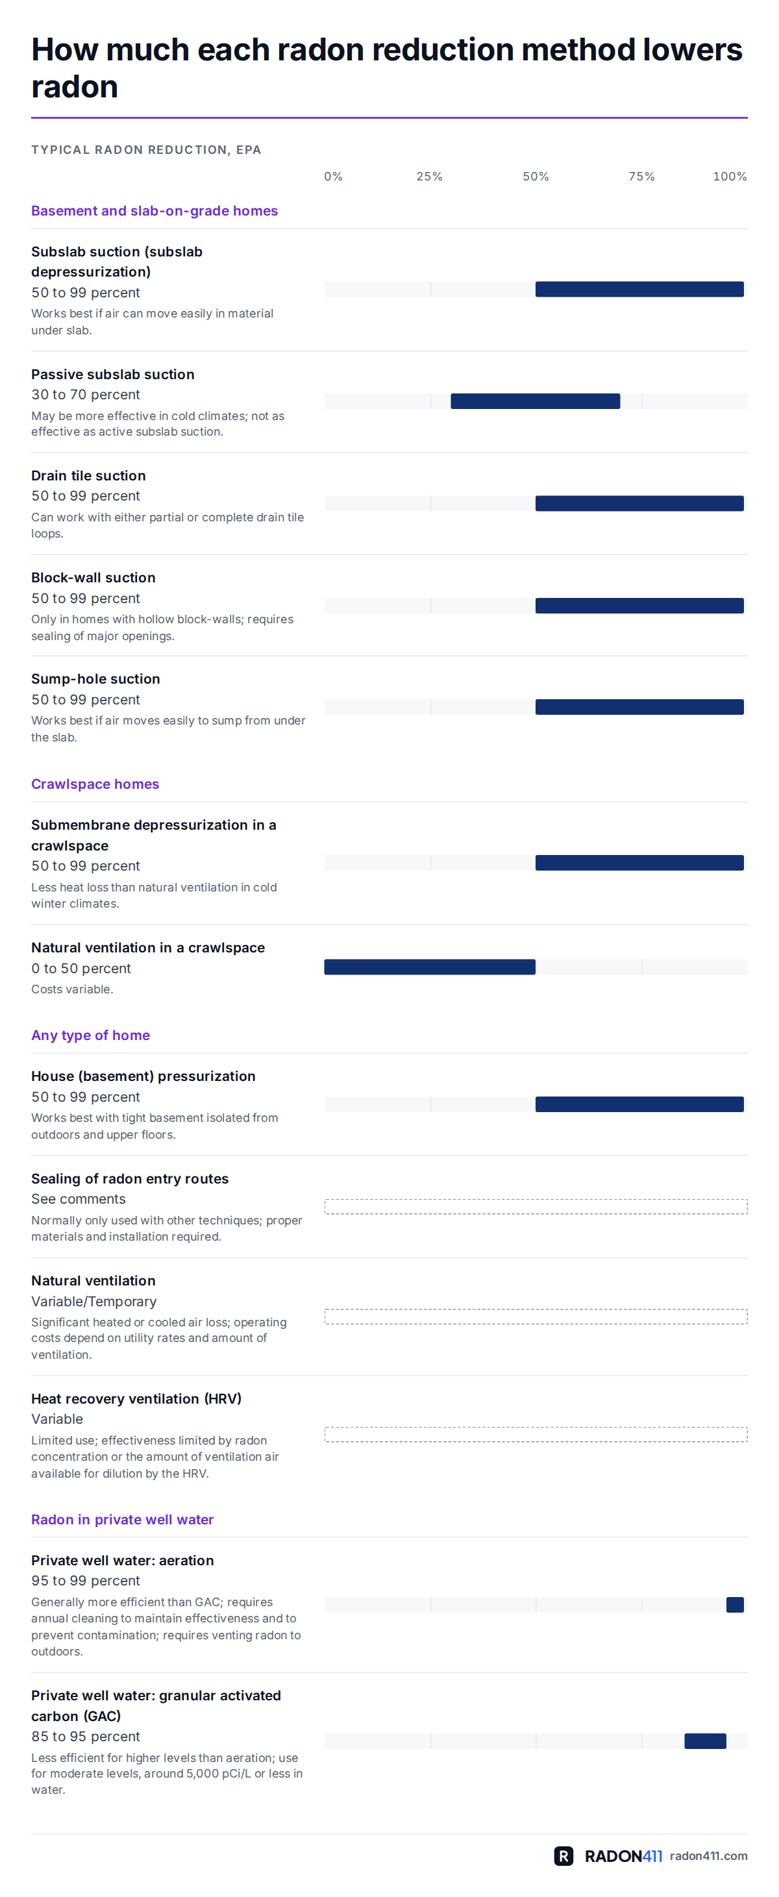The width and height of the screenshot is (779, 1897).
Task: Click the Passive subslab suction bar
Action: pyautogui.click(x=536, y=401)
